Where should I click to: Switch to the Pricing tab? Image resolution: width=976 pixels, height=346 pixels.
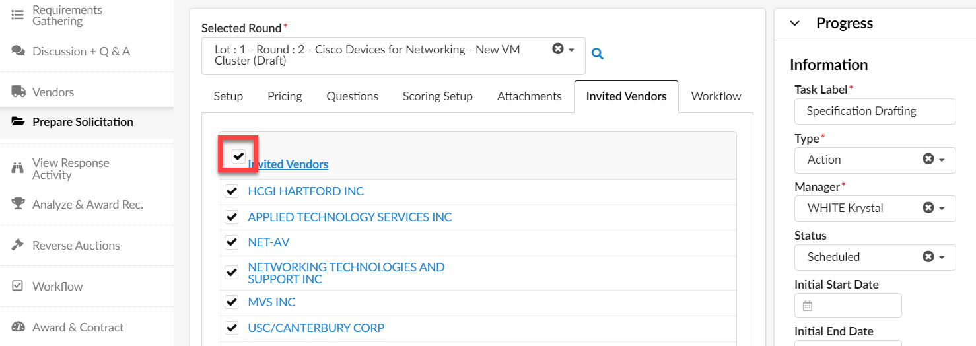[x=285, y=96]
